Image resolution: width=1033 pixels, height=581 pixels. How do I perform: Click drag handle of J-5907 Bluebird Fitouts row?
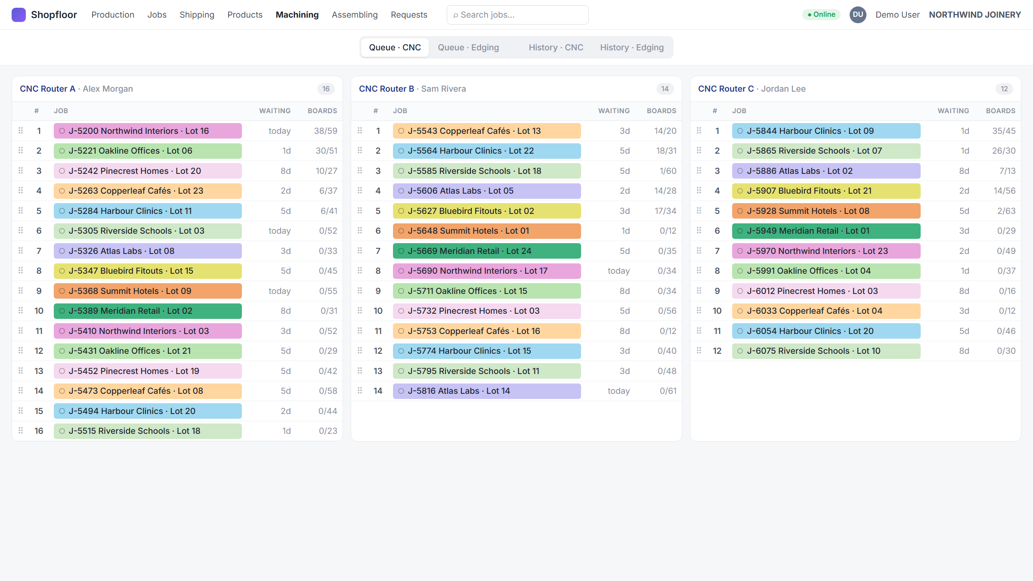coord(699,190)
